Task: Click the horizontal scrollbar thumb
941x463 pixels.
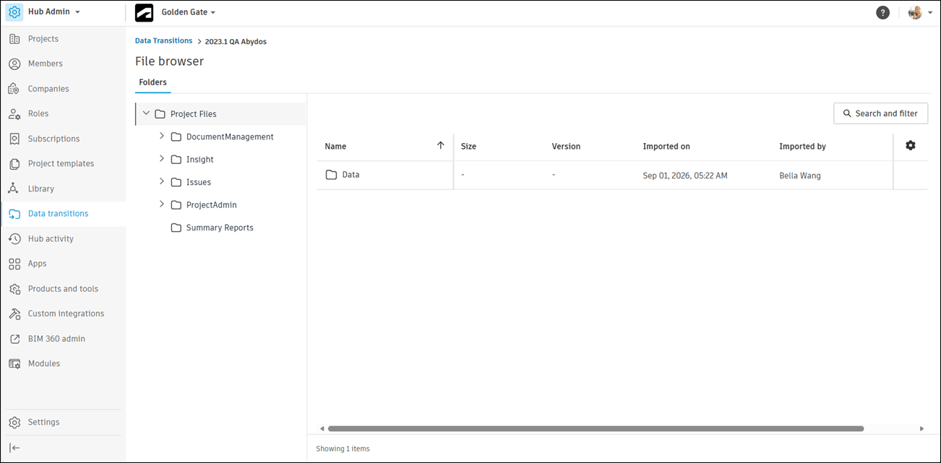Action: tap(596, 428)
